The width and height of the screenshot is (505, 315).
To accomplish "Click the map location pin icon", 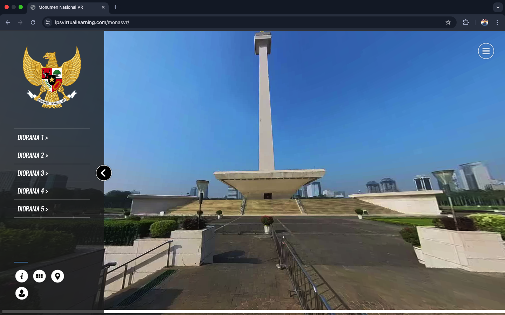I will tap(58, 276).
